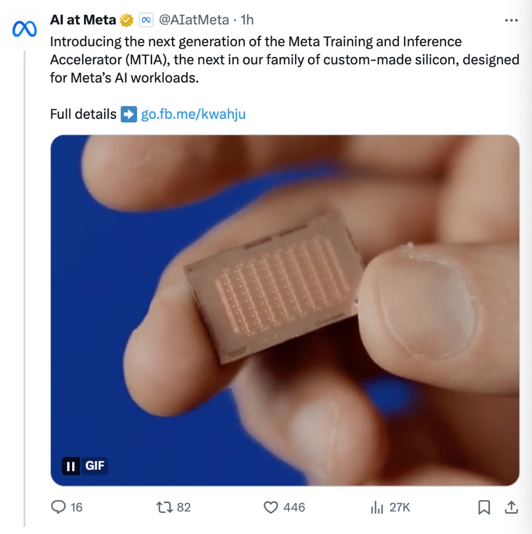Click the reply speech bubble icon
Image resolution: width=532 pixels, height=534 pixels.
59,507
